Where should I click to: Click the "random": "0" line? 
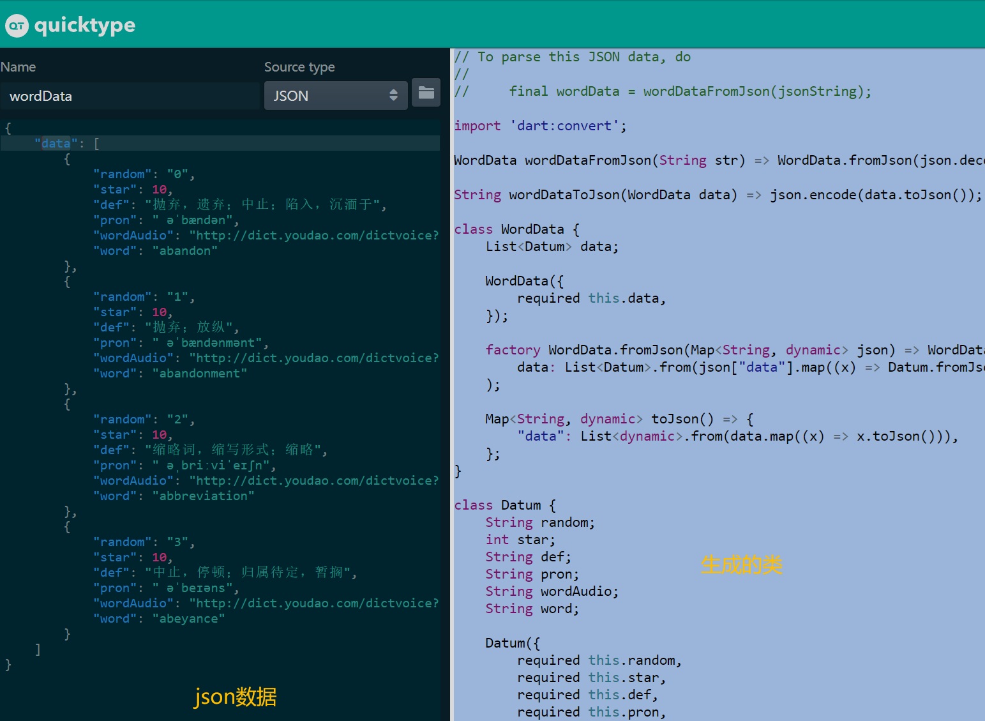(144, 174)
